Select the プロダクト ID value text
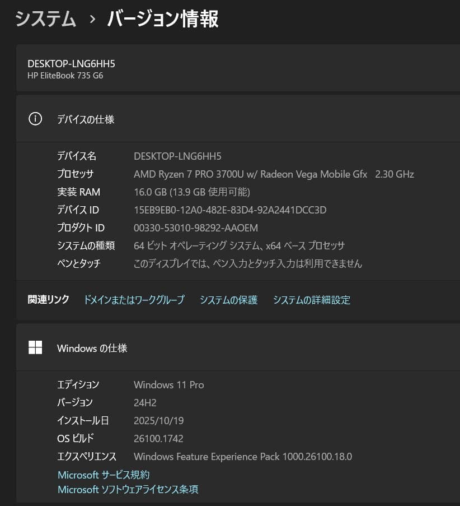Screen dimensions: 460x506 (195, 228)
